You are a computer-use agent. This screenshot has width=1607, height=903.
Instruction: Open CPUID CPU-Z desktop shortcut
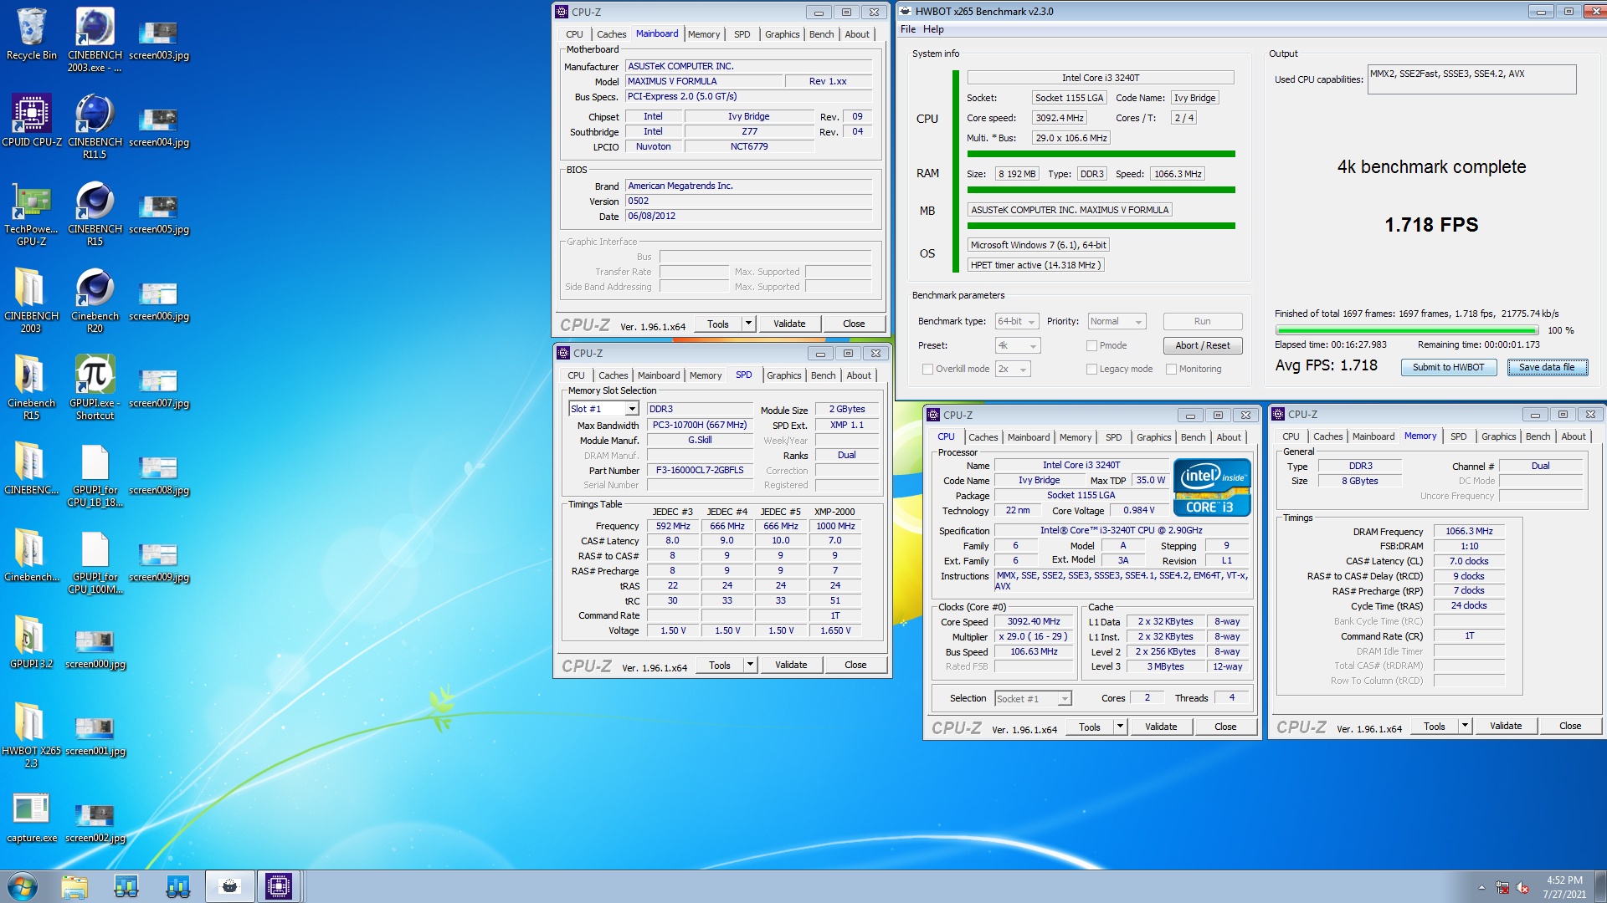[31, 121]
